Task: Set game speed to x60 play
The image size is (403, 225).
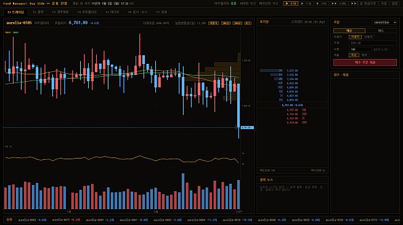Action: [321, 4]
